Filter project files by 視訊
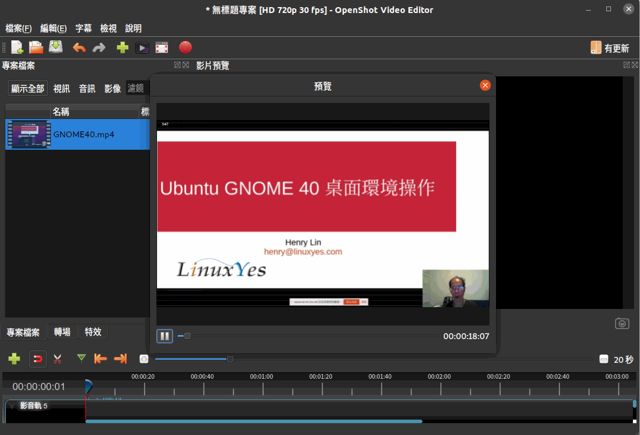 [x=62, y=88]
